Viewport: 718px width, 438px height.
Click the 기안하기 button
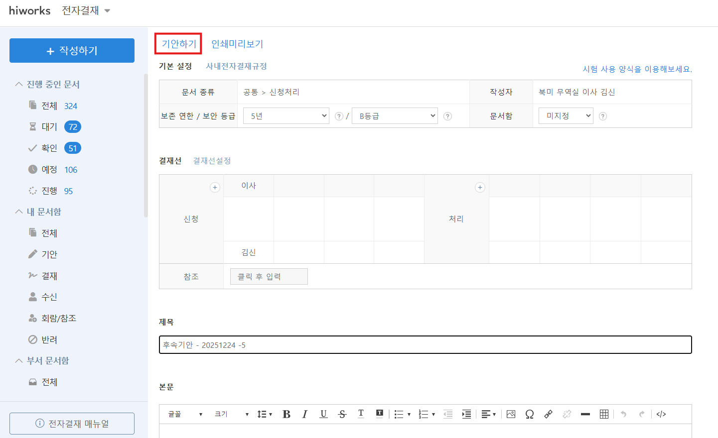coord(178,44)
